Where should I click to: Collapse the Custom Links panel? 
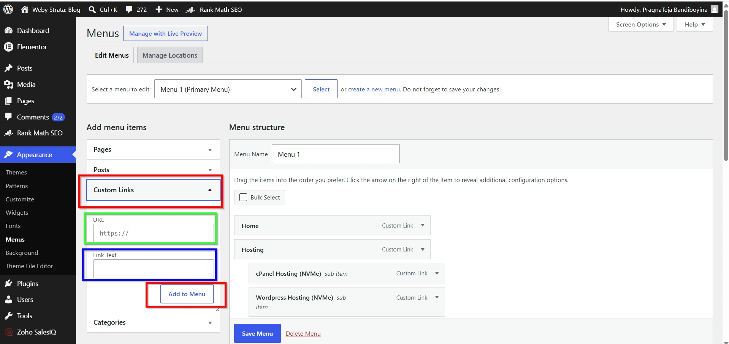(x=210, y=190)
